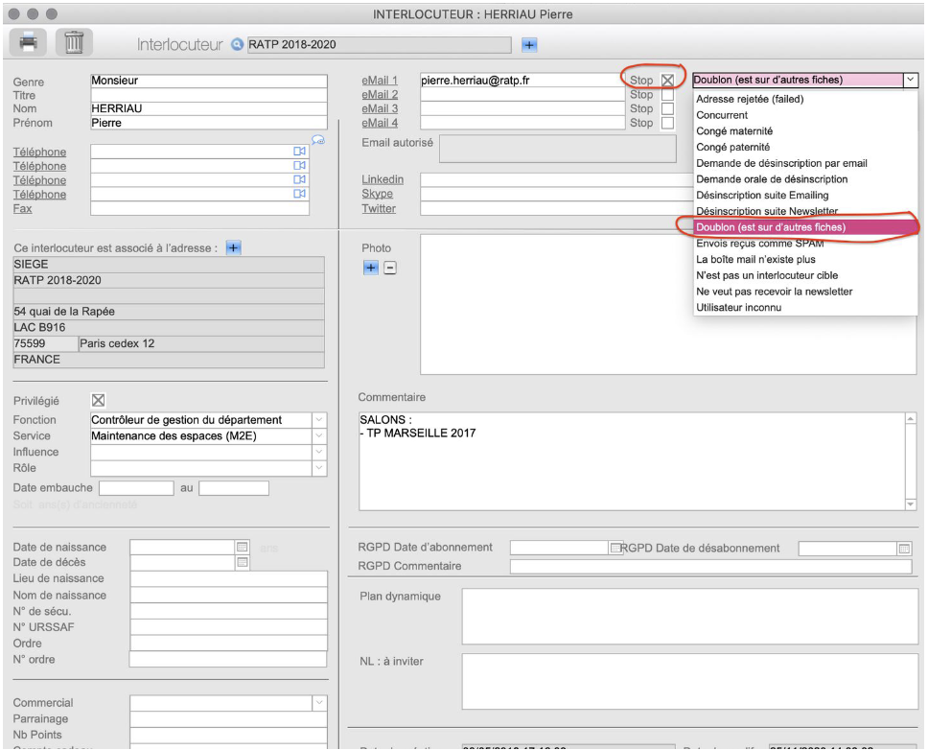Screen dimensions: 928x750
Task: Click the magnifier icon beside RATP 2018-2020
Action: pyautogui.click(x=238, y=44)
